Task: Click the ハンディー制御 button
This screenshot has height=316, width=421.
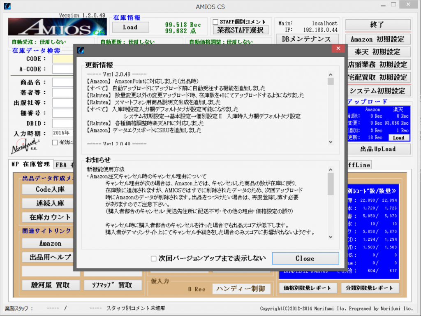Action: (x=241, y=289)
